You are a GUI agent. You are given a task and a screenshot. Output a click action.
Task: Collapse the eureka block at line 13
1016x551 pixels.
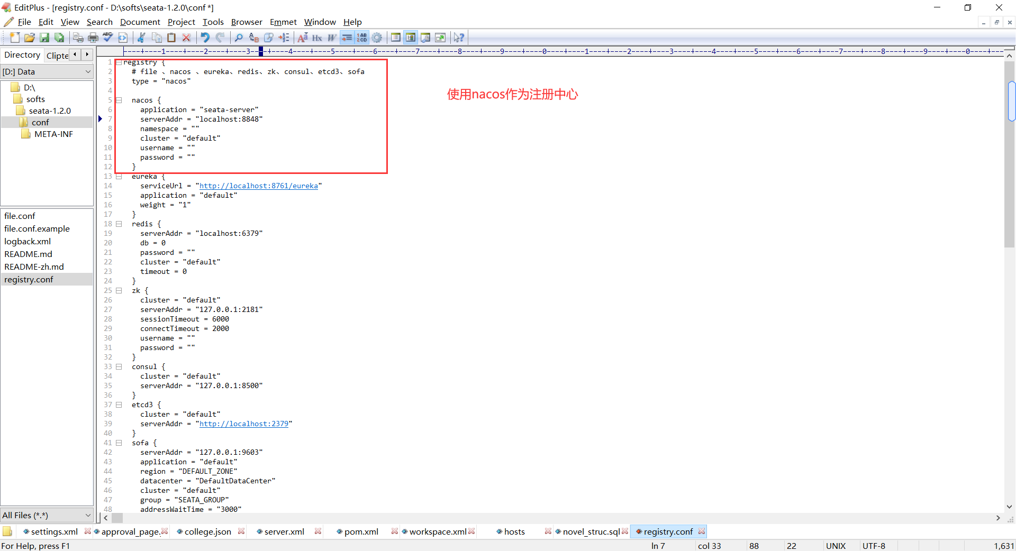click(x=119, y=177)
